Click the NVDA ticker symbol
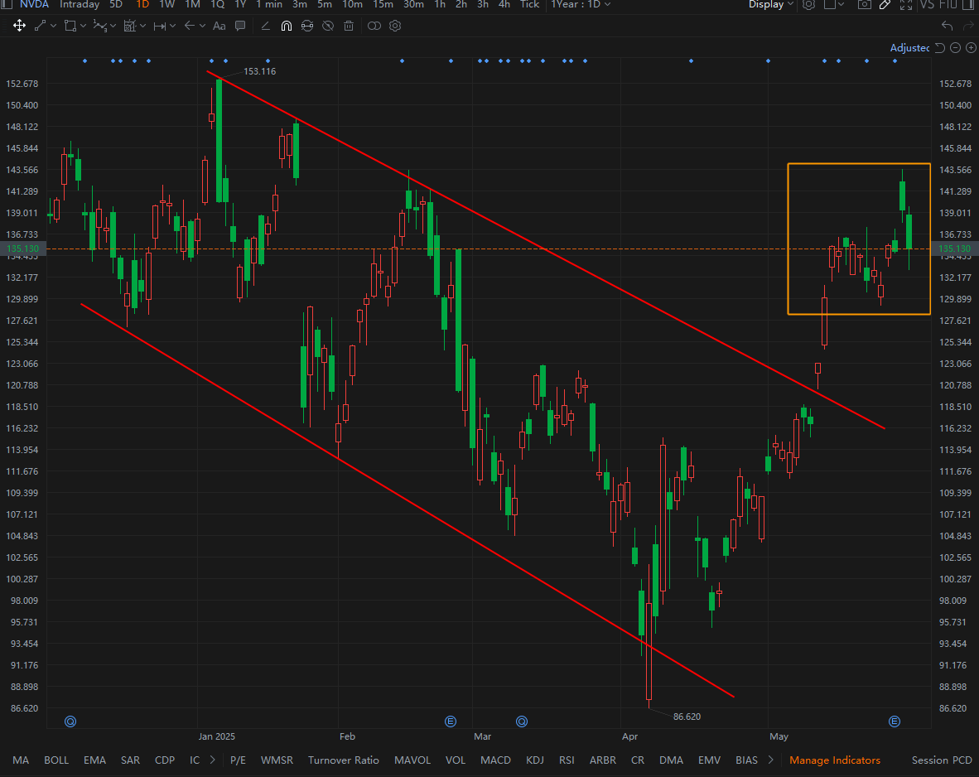 click(x=34, y=4)
